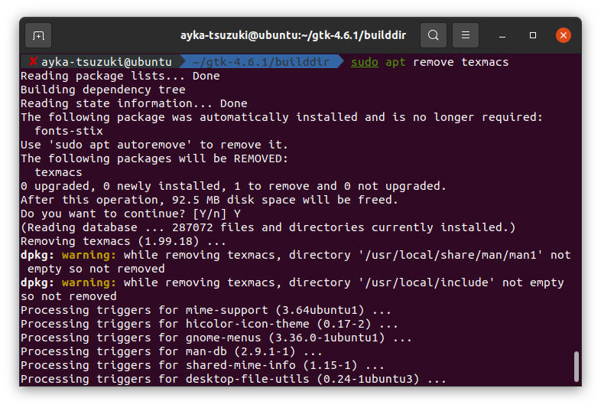
Task: Minimize the terminal window
Action: click(x=502, y=36)
